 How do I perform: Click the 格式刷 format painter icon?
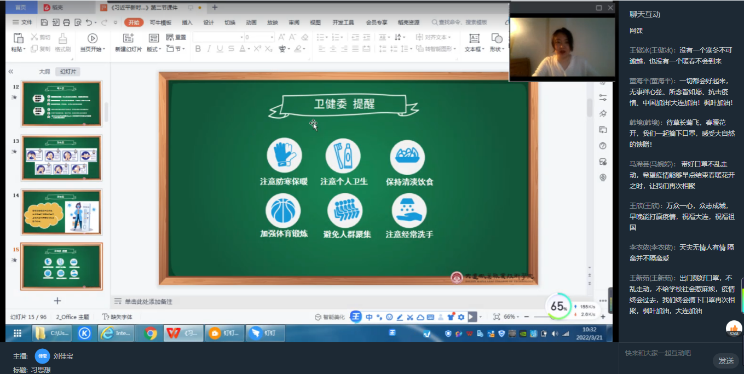coord(63,38)
